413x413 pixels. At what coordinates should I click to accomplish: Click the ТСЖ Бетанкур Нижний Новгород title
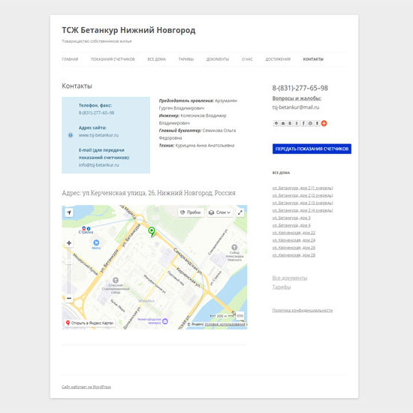pos(128,30)
